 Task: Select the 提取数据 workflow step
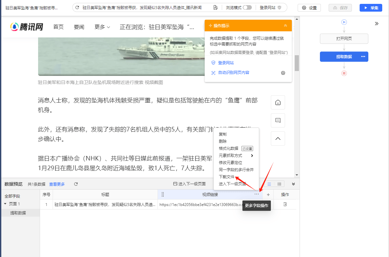344,57
